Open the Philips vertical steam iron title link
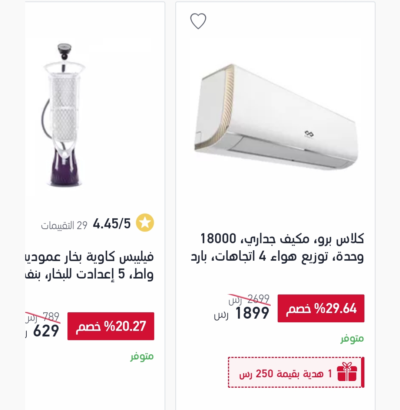Viewport: 400px width, 410px height. 90,266
